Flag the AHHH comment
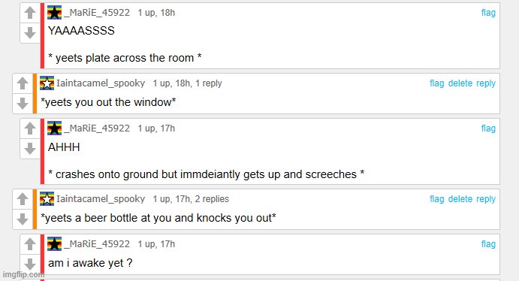The height and width of the screenshot is (281, 519). coord(488,128)
